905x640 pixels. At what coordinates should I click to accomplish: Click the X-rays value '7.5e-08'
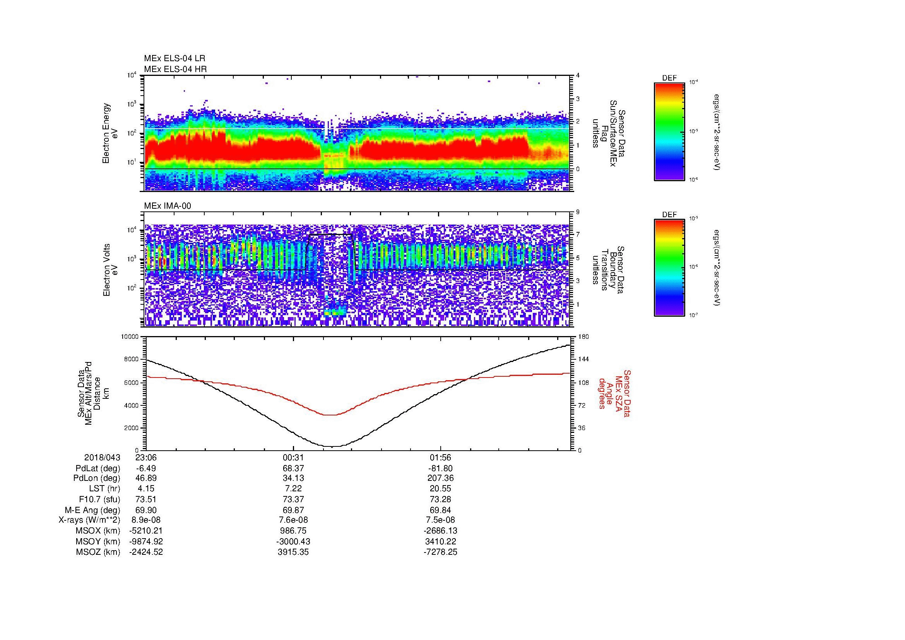pyautogui.click(x=441, y=520)
